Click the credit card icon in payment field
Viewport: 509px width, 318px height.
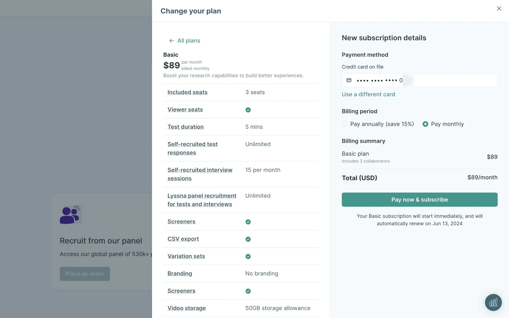coord(349,80)
